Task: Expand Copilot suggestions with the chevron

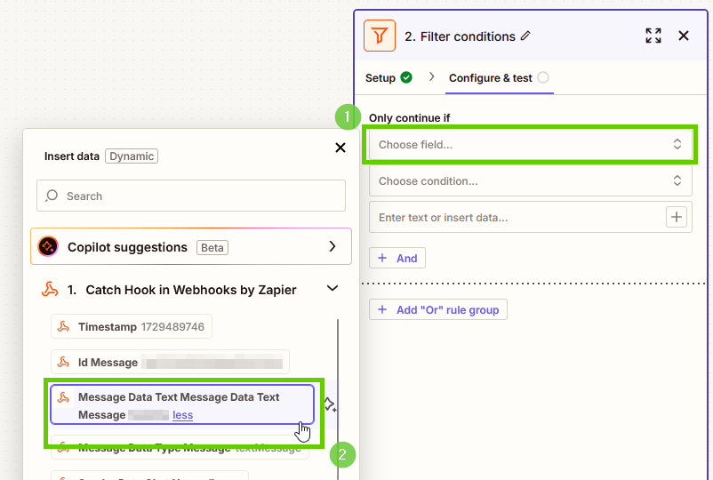Action: pyautogui.click(x=332, y=247)
